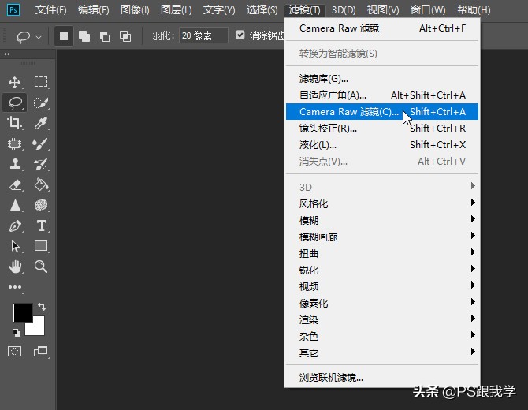Select the Sharpen tool triangle icon
The width and height of the screenshot is (528, 410).
(x=15, y=205)
